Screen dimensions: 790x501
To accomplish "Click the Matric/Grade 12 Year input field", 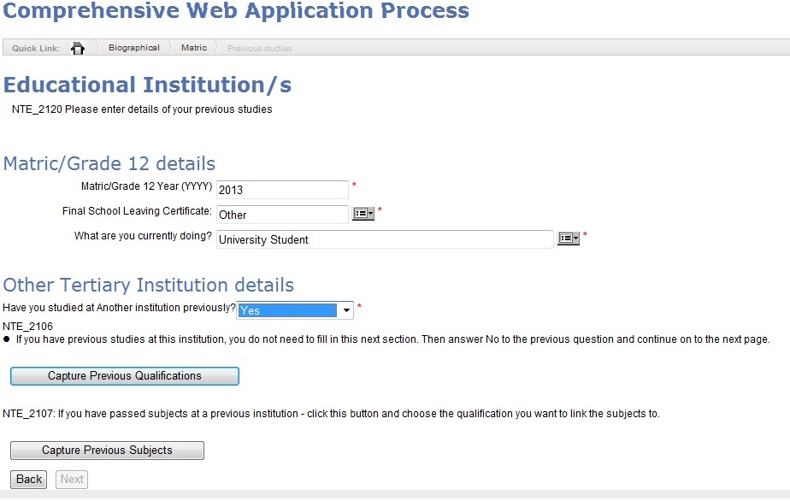I will (x=282, y=190).
